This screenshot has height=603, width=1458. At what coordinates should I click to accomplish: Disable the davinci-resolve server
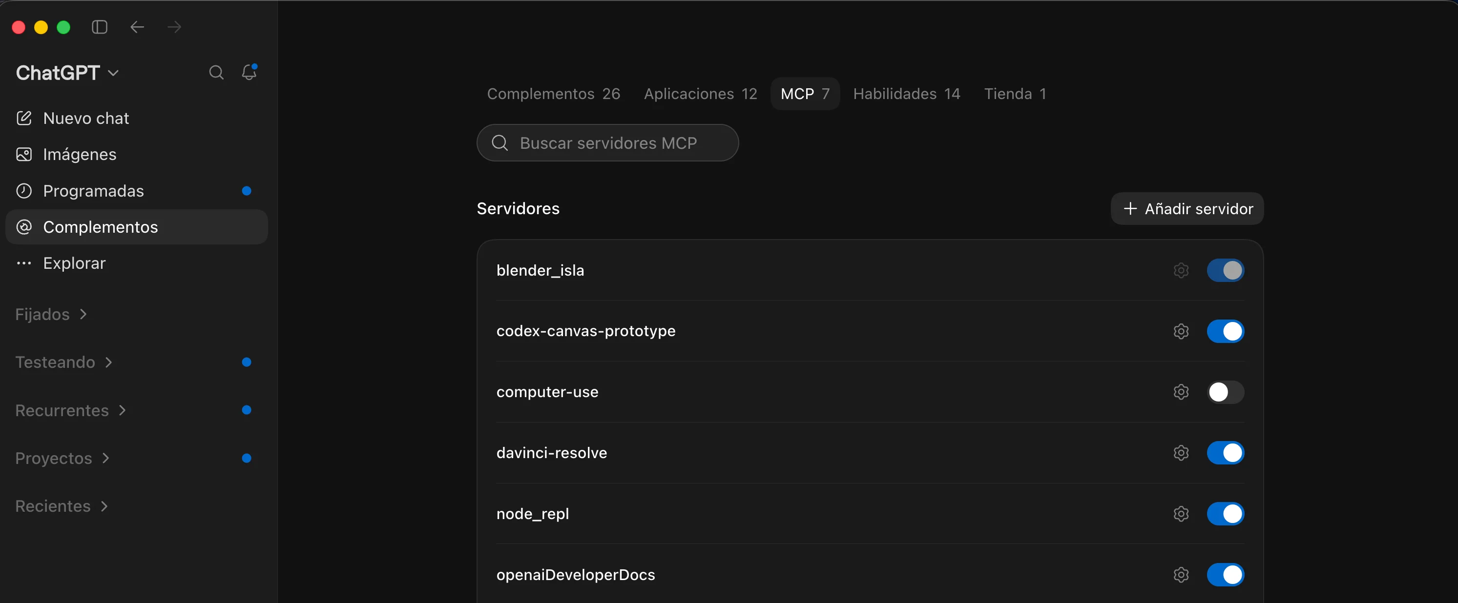pos(1226,453)
